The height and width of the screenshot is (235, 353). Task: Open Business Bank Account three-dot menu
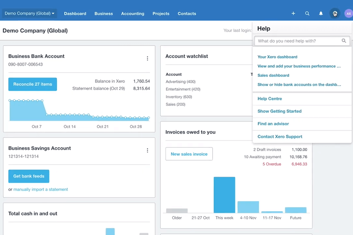point(147,58)
